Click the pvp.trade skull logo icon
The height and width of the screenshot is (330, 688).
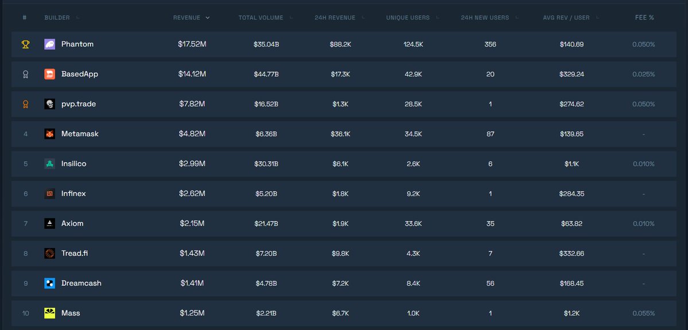point(49,104)
